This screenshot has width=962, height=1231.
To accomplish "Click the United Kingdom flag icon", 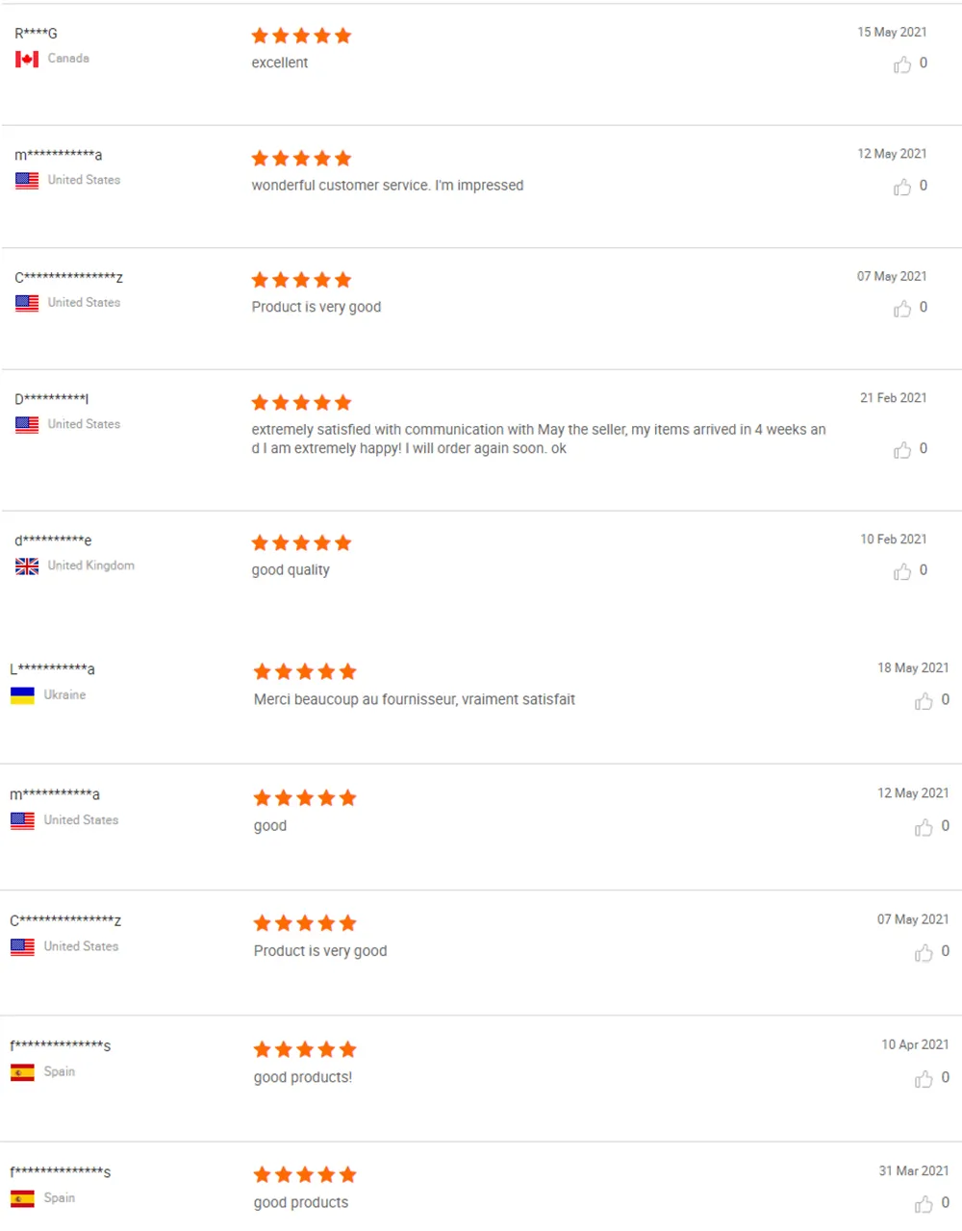I will (27, 565).
